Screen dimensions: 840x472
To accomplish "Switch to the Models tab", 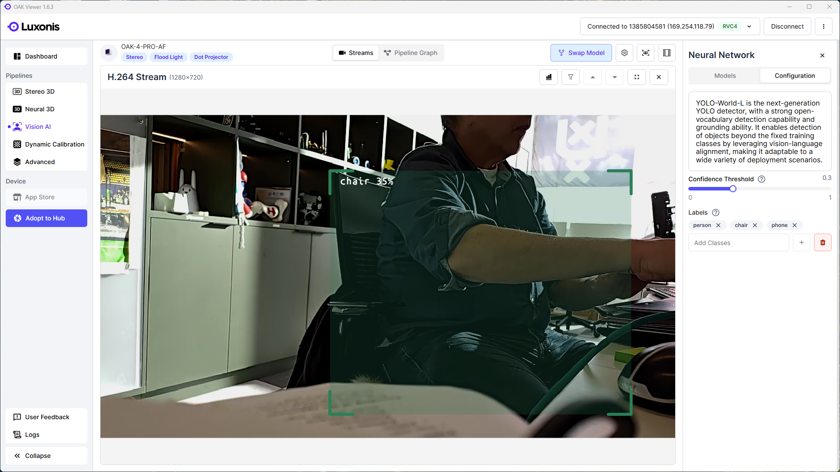I will 725,76.
